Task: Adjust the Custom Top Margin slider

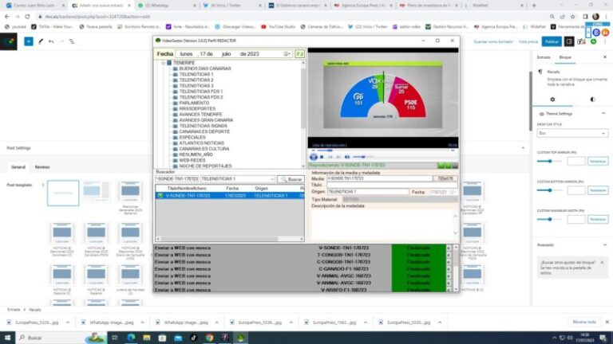Action: coord(550,161)
